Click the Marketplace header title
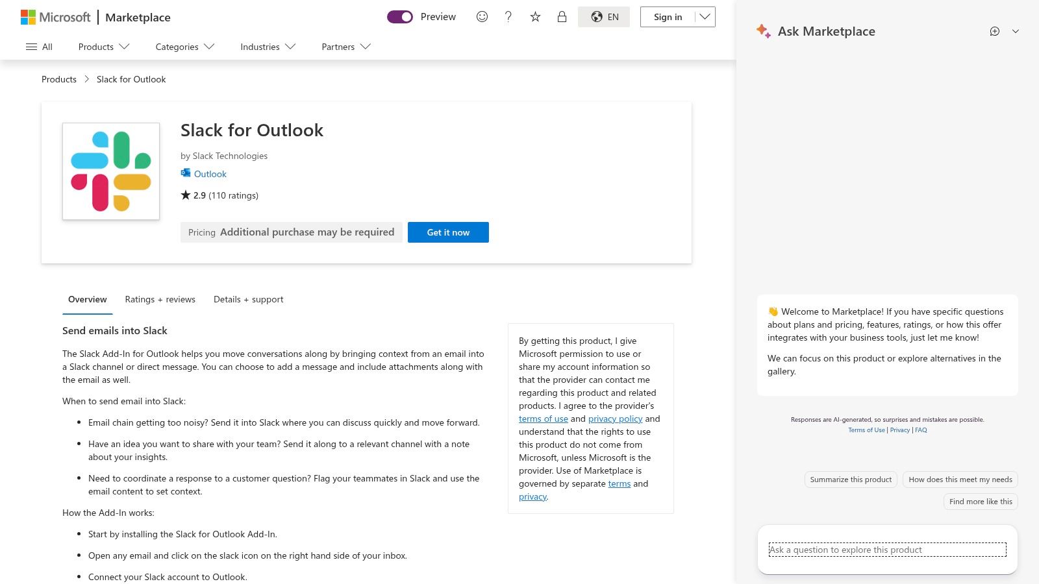The height and width of the screenshot is (584, 1039). pyautogui.click(x=138, y=18)
